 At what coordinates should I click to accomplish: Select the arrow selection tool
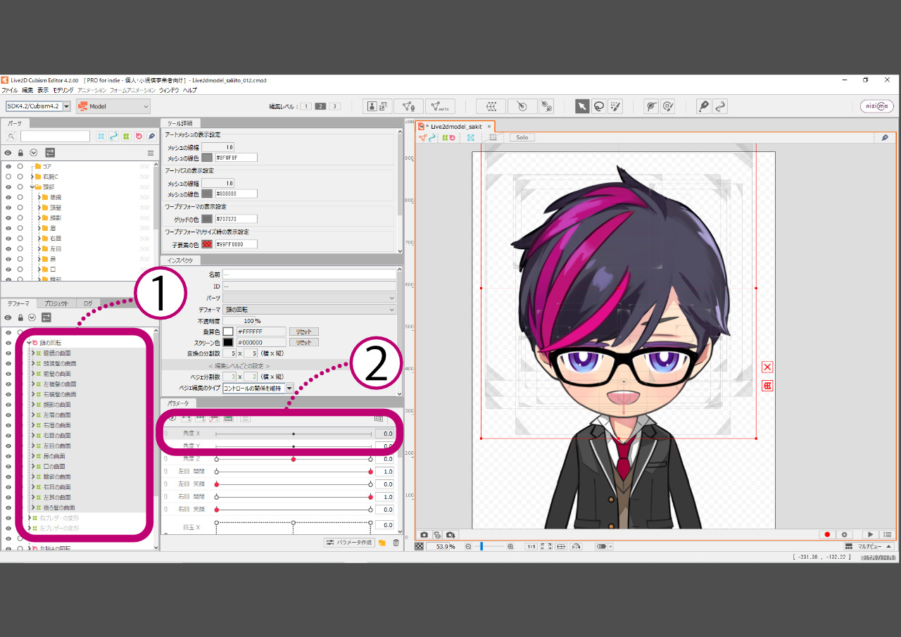pos(582,106)
